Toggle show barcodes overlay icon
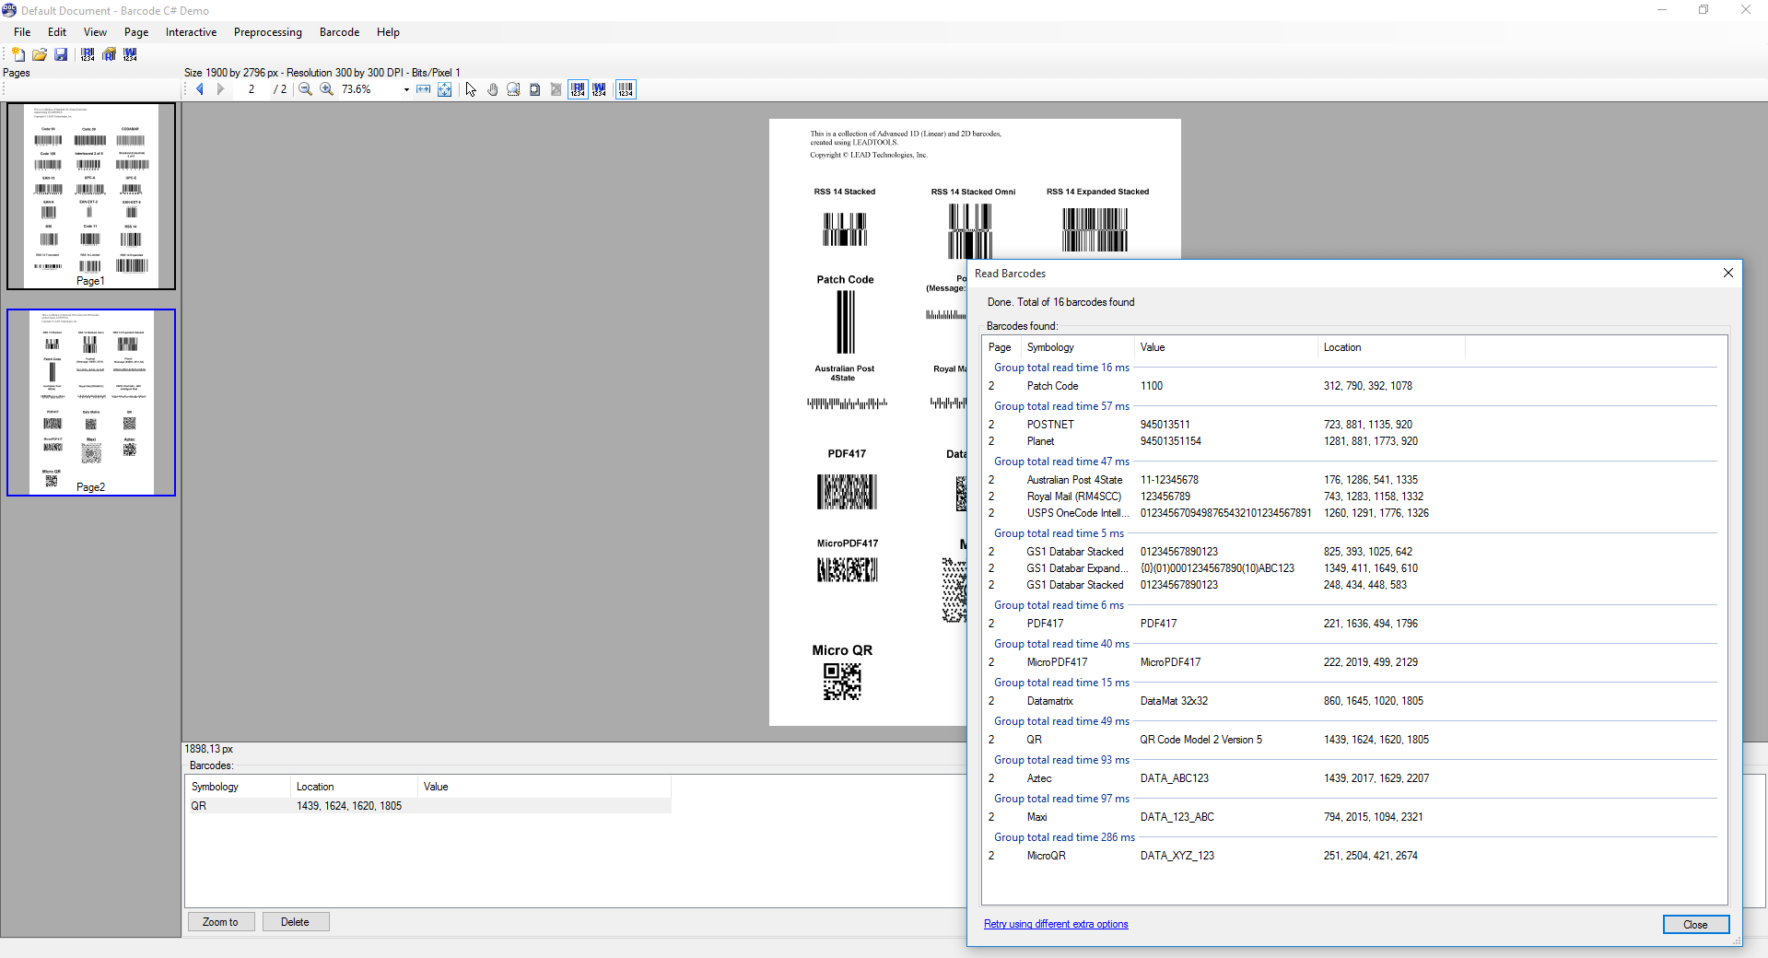Viewport: 1768px width, 958px height. coord(626,89)
